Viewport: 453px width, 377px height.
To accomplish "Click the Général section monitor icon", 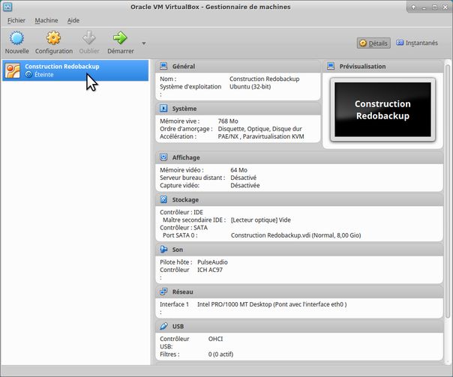I will click(163, 66).
